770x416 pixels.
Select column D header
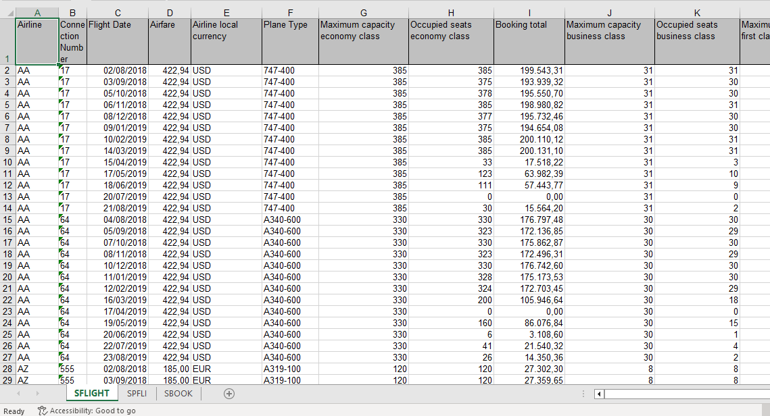point(170,13)
